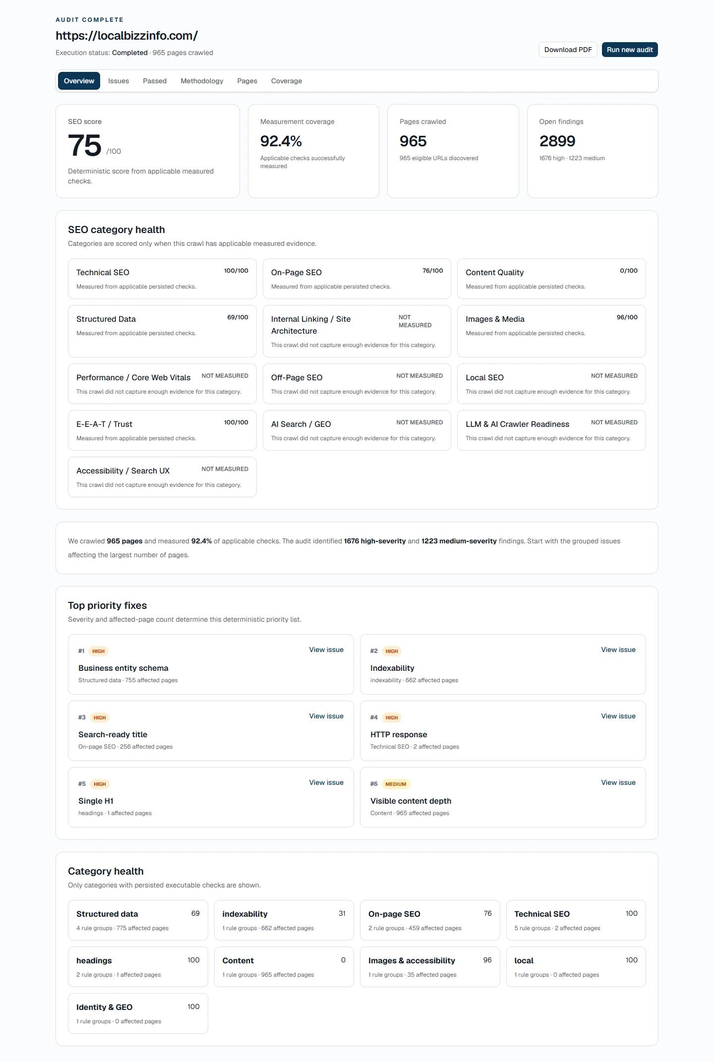Screen dimensions: 714x1062
Task: View issue for Indexability
Action: click(x=618, y=649)
